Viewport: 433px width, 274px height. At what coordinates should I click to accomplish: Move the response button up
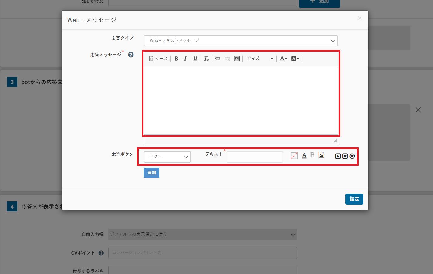pos(338,156)
